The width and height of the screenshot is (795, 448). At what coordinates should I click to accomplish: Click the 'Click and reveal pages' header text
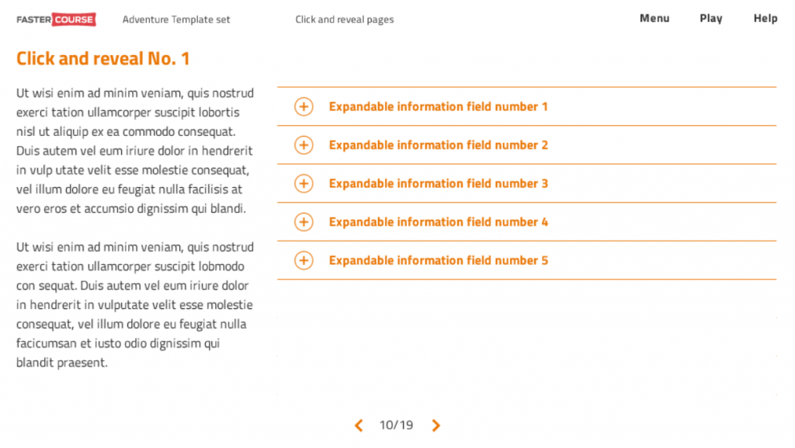point(344,19)
